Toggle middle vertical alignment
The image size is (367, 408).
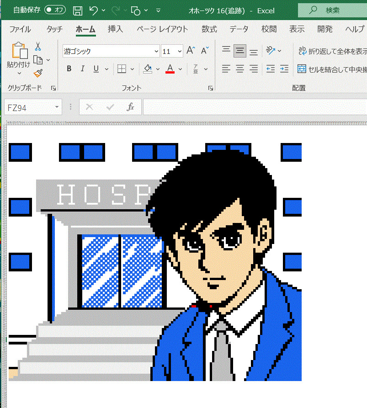(x=240, y=51)
